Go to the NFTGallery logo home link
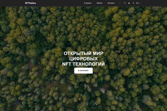Screen dimensions: 167x111 [30, 3]
